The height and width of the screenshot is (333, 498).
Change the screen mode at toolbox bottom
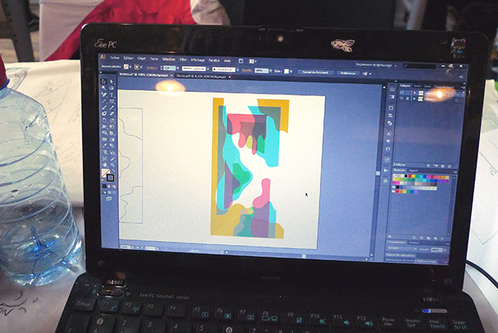[109, 199]
